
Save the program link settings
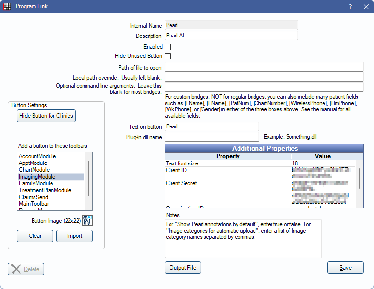click(345, 268)
